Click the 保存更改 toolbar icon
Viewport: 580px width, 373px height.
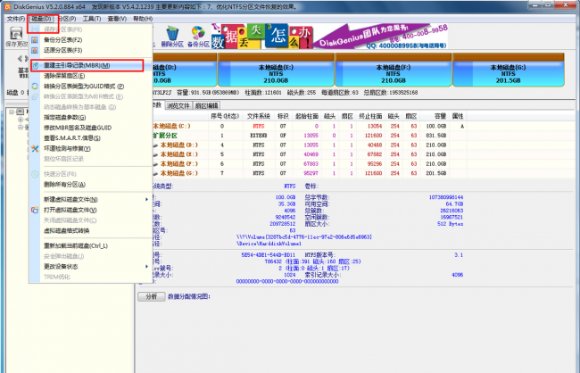tap(16, 34)
